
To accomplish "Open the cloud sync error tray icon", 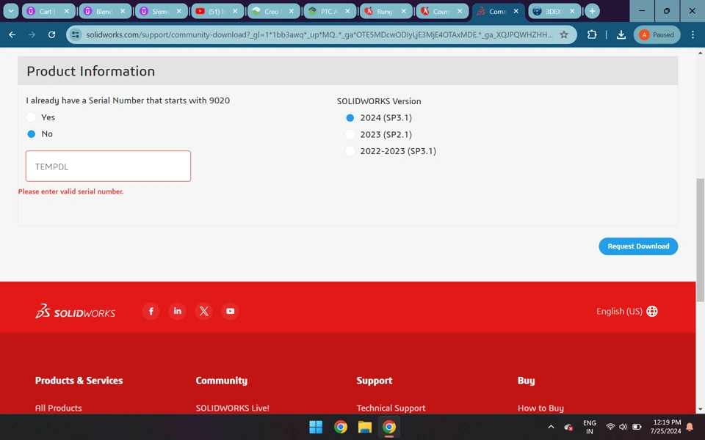I will [568, 427].
